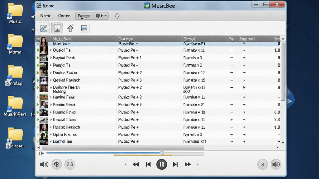Click the round x button near volume
The image size is (319, 179).
[x=262, y=164]
